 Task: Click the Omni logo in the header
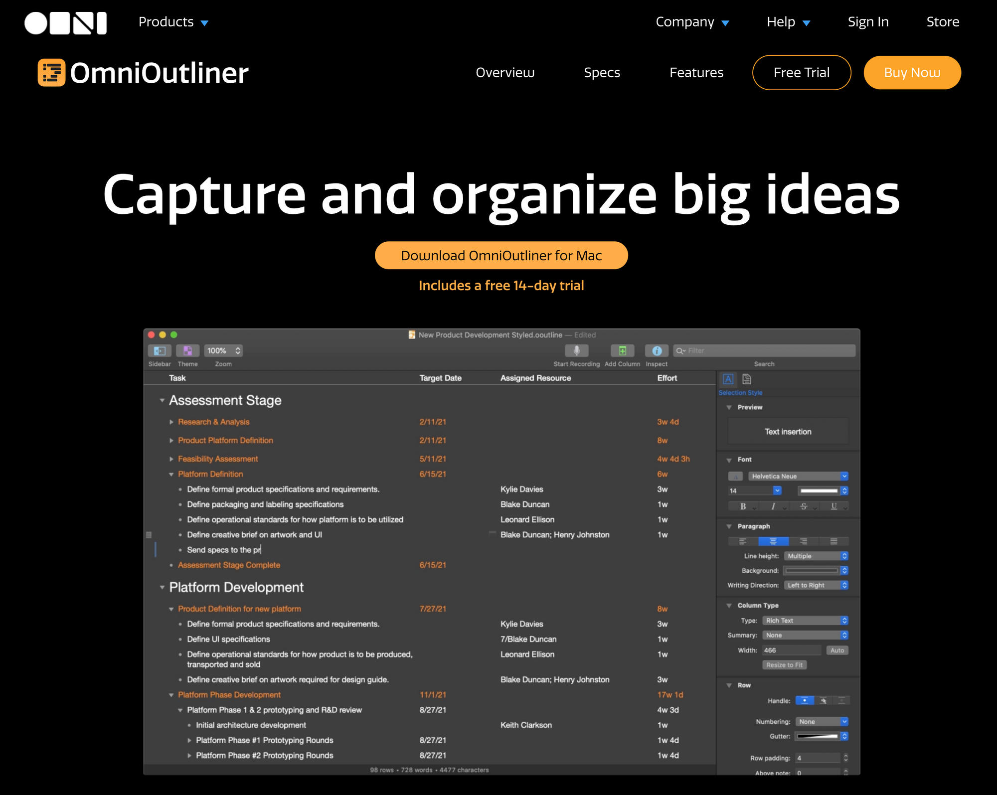pyautogui.click(x=65, y=23)
